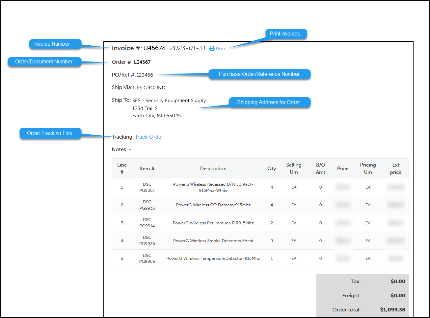Viewport: 430px width, 318px height.
Task: Select invoice number U45678
Action: [x=154, y=48]
